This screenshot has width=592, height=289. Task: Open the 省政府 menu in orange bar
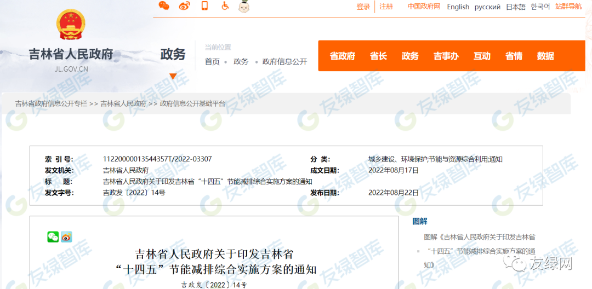click(342, 56)
